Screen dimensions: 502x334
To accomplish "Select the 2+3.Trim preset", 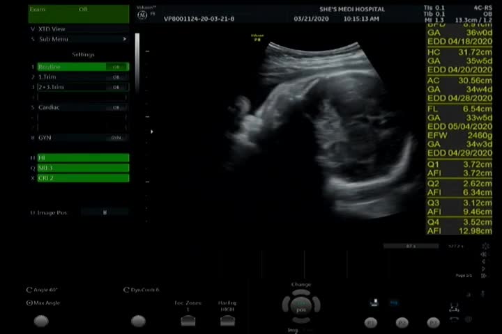I will coord(79,88).
